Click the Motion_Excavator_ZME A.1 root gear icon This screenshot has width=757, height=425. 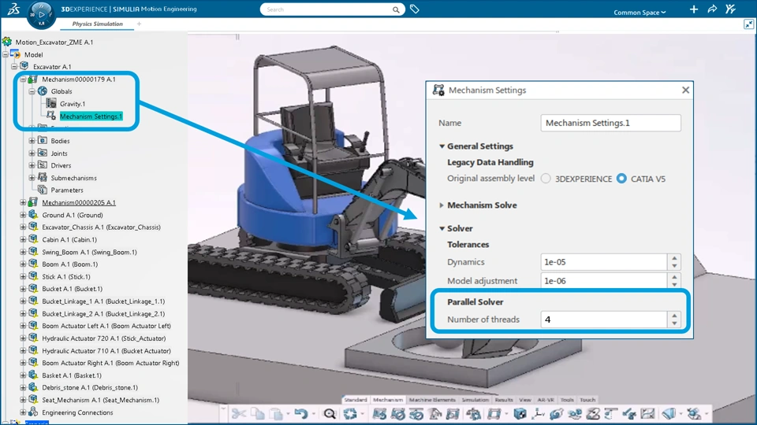tap(7, 42)
